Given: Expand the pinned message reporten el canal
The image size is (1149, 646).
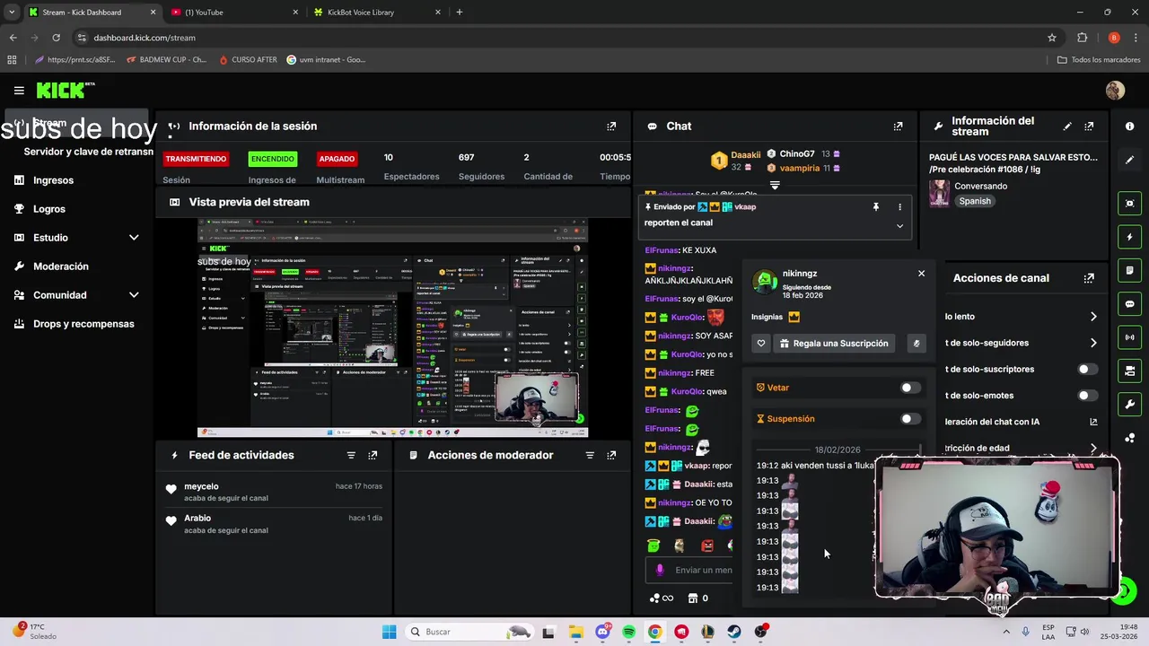Looking at the screenshot, I should (x=899, y=226).
